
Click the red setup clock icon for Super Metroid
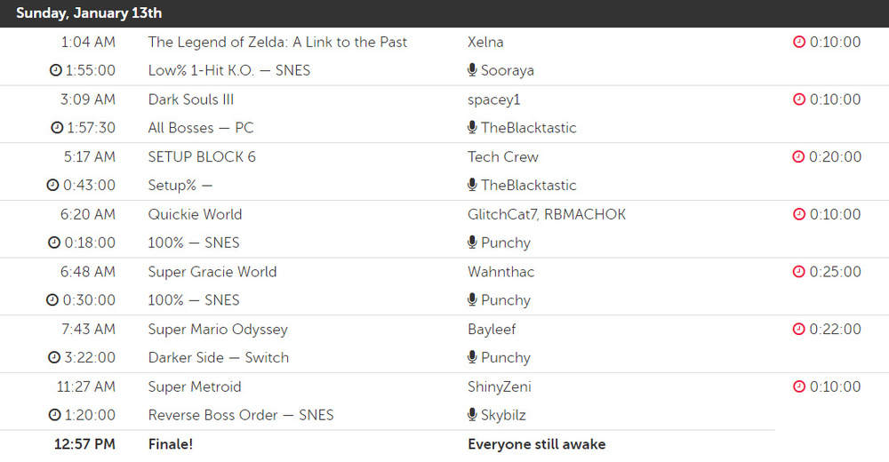click(x=798, y=386)
